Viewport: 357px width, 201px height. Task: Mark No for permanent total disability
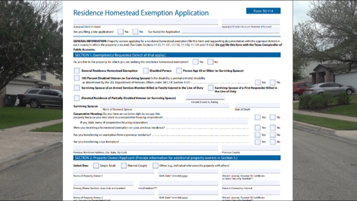[x=272, y=82]
